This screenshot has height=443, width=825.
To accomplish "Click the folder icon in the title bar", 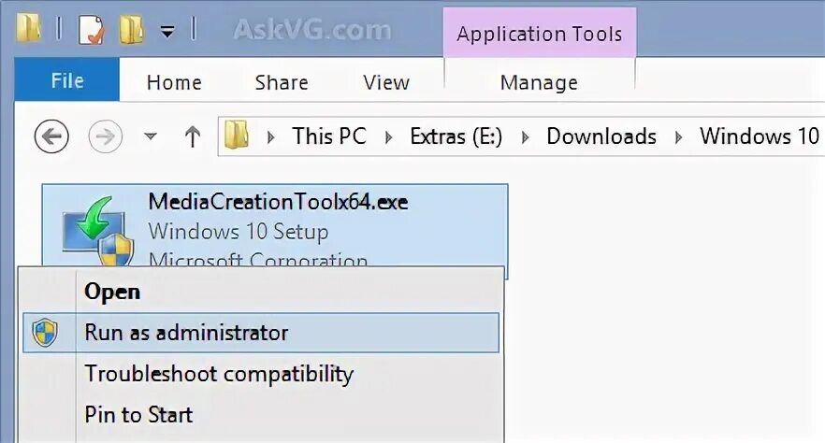I will pyautogui.click(x=28, y=30).
